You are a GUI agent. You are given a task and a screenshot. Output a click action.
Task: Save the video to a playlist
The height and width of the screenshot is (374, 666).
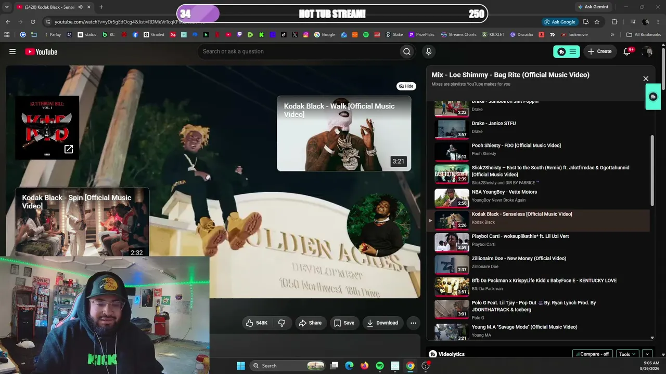(344, 323)
